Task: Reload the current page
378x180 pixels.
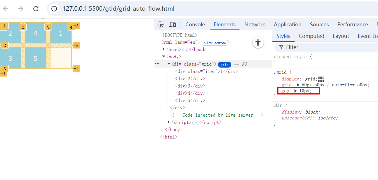Action: (x=36, y=9)
